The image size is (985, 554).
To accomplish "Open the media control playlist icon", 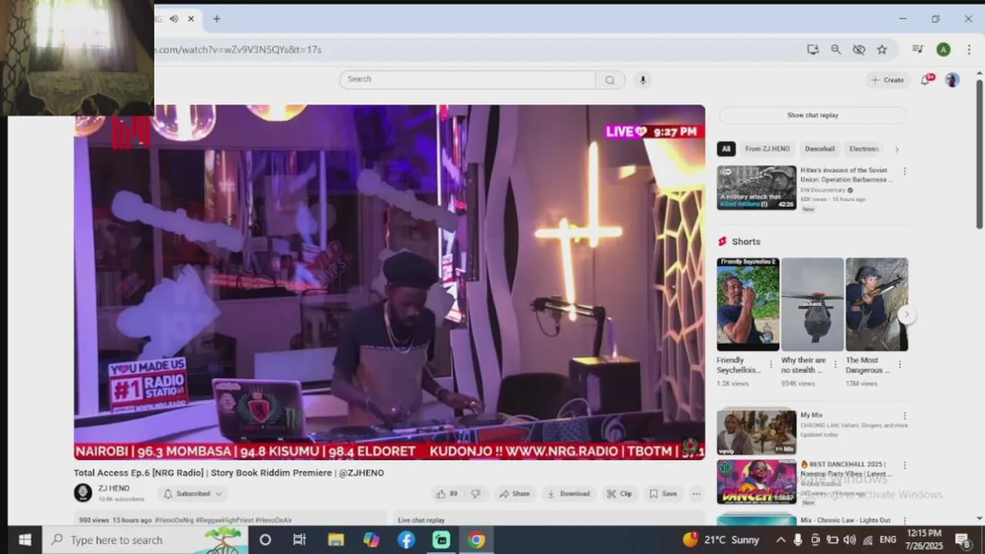I will tap(917, 49).
